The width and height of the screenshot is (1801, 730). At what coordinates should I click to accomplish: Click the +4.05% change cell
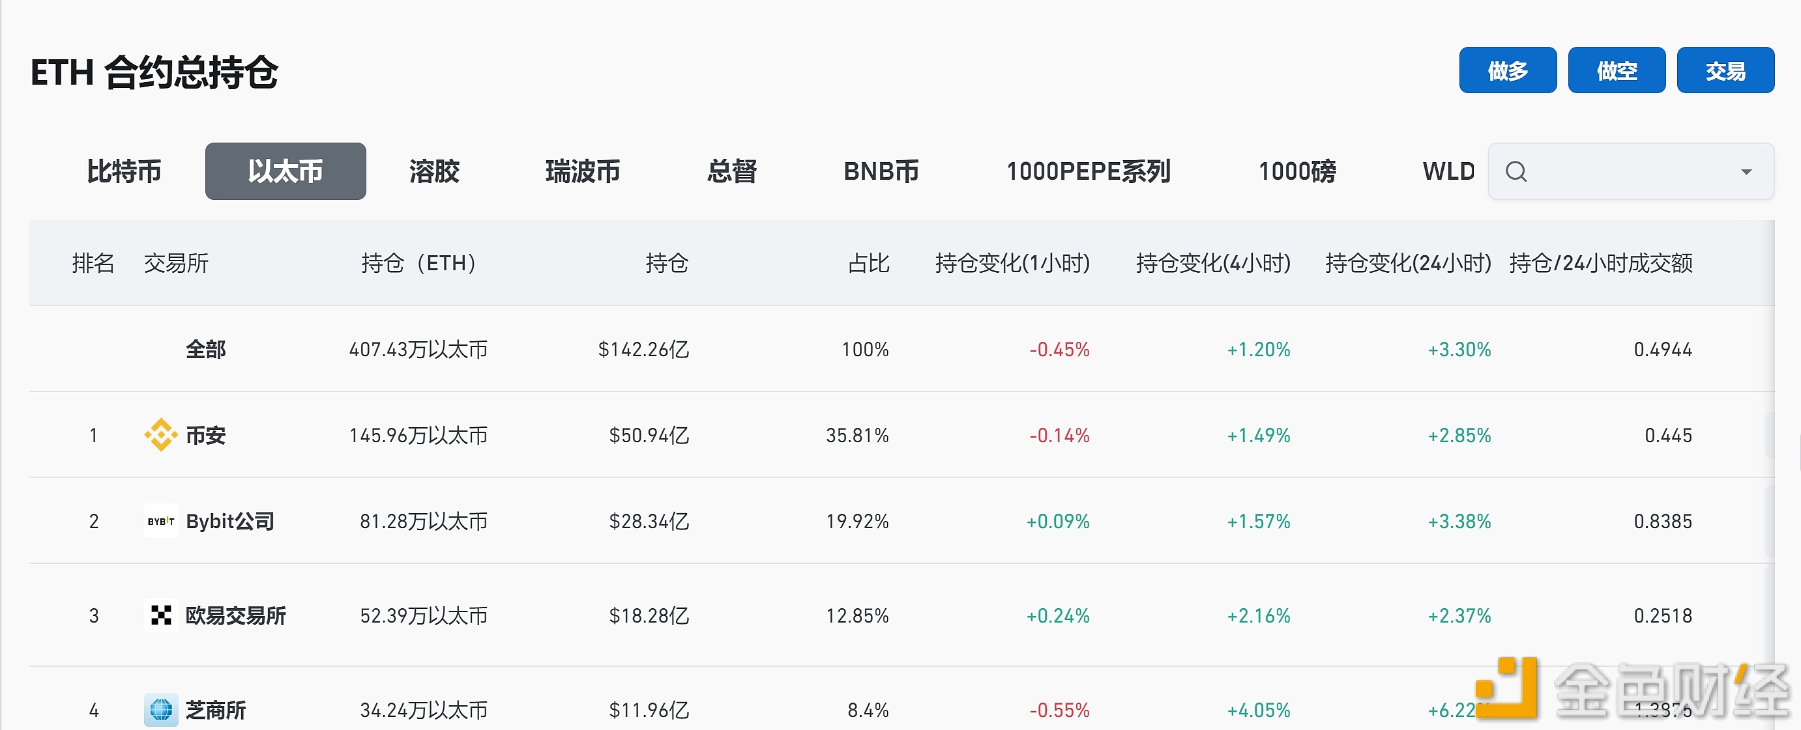[1259, 710]
